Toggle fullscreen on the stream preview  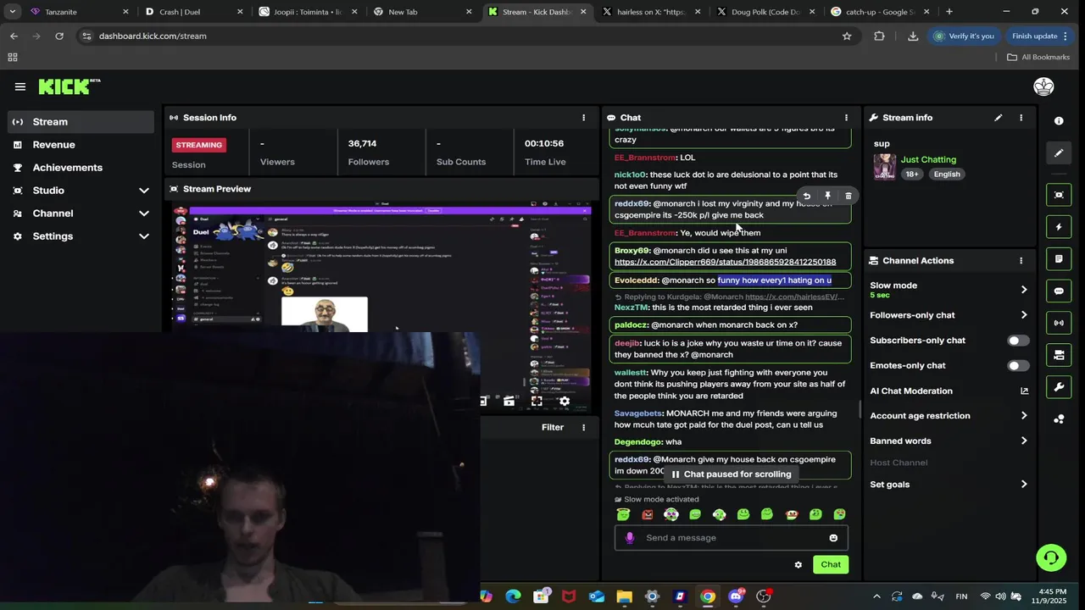point(537,402)
